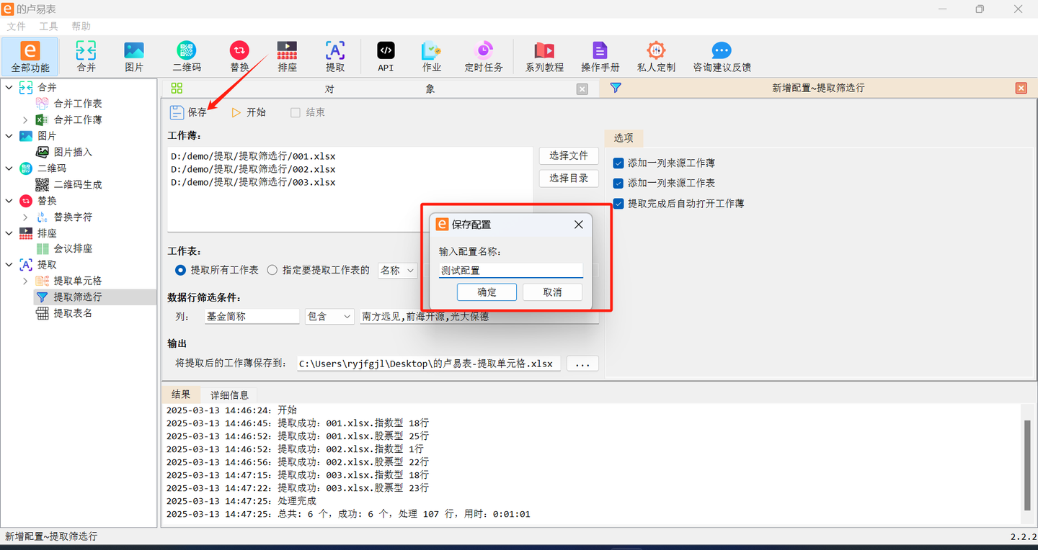Click the 基金简称 column input field
The image size is (1038, 550).
[252, 316]
